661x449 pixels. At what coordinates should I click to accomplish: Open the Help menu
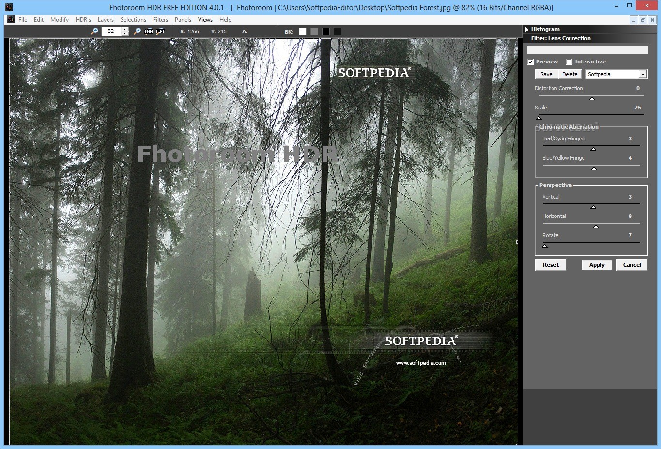click(225, 20)
